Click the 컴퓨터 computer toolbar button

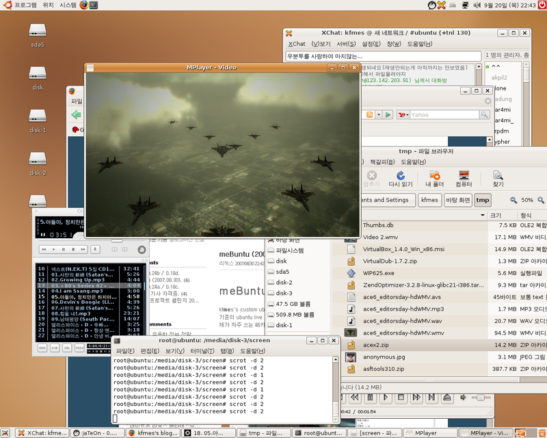pos(464,179)
